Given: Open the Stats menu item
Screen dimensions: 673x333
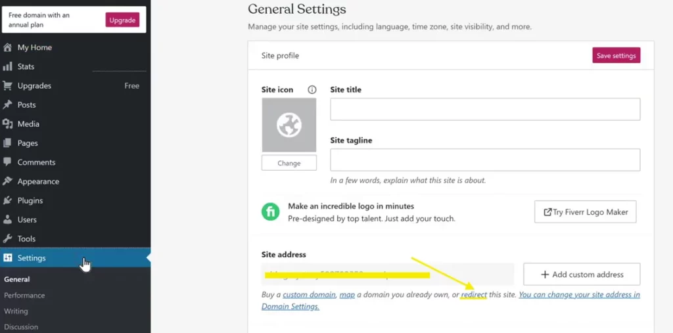Looking at the screenshot, I should (x=75, y=66).
